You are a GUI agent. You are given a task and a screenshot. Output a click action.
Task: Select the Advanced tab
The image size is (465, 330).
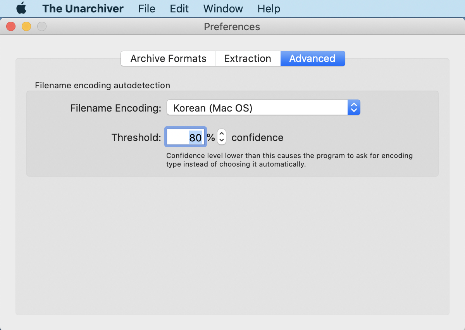click(x=312, y=58)
